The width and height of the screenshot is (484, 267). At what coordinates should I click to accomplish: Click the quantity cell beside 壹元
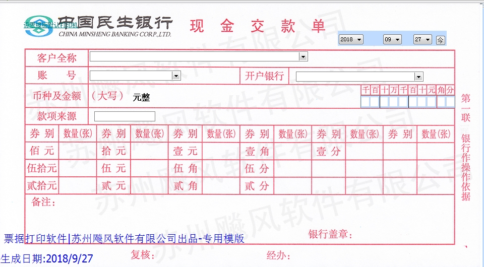tap(221, 151)
